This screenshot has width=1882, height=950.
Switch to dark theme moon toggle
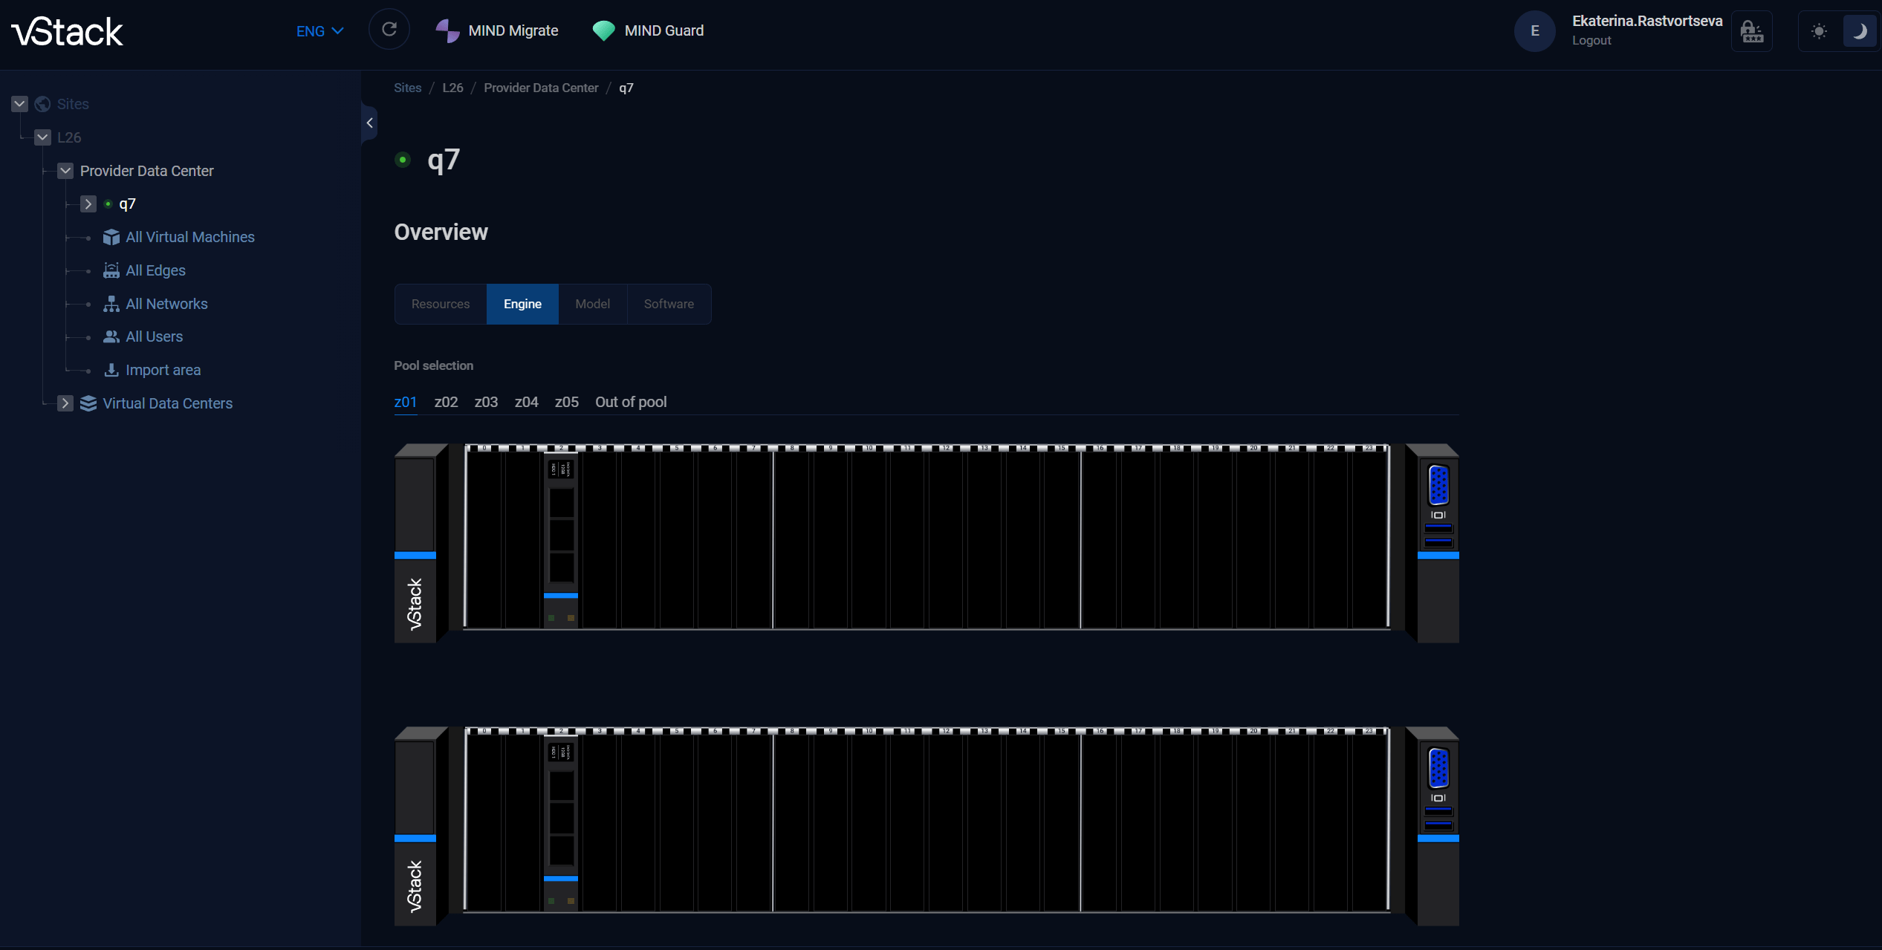coord(1860,31)
